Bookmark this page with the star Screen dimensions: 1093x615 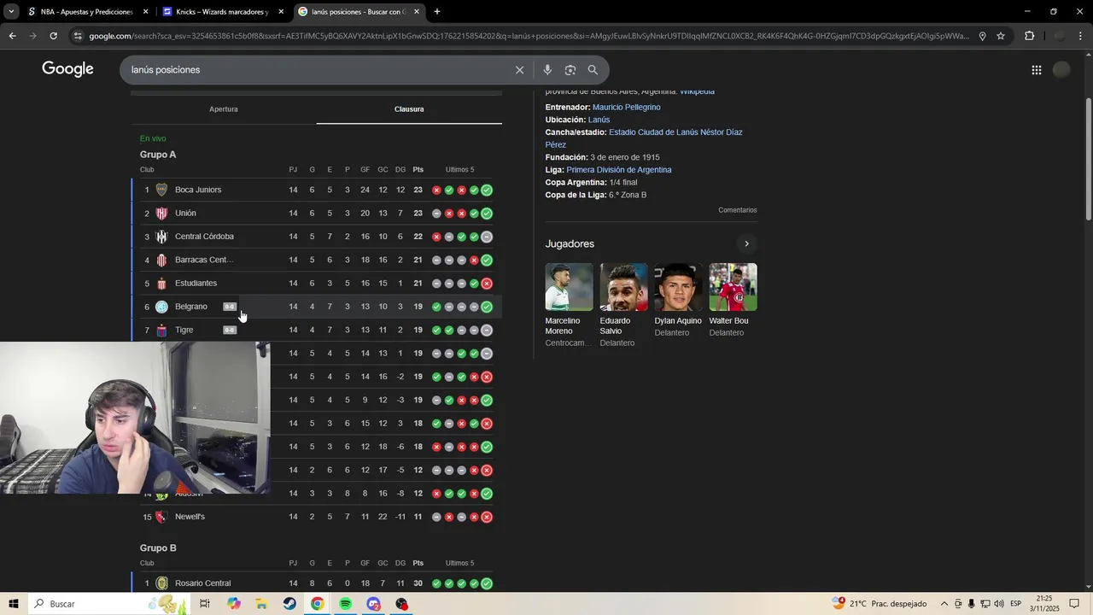(x=1001, y=36)
